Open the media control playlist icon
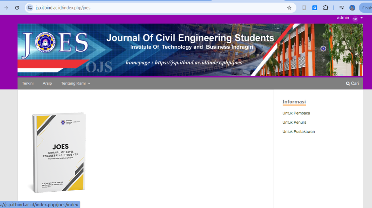This screenshot has width=372, height=208. click(341, 8)
